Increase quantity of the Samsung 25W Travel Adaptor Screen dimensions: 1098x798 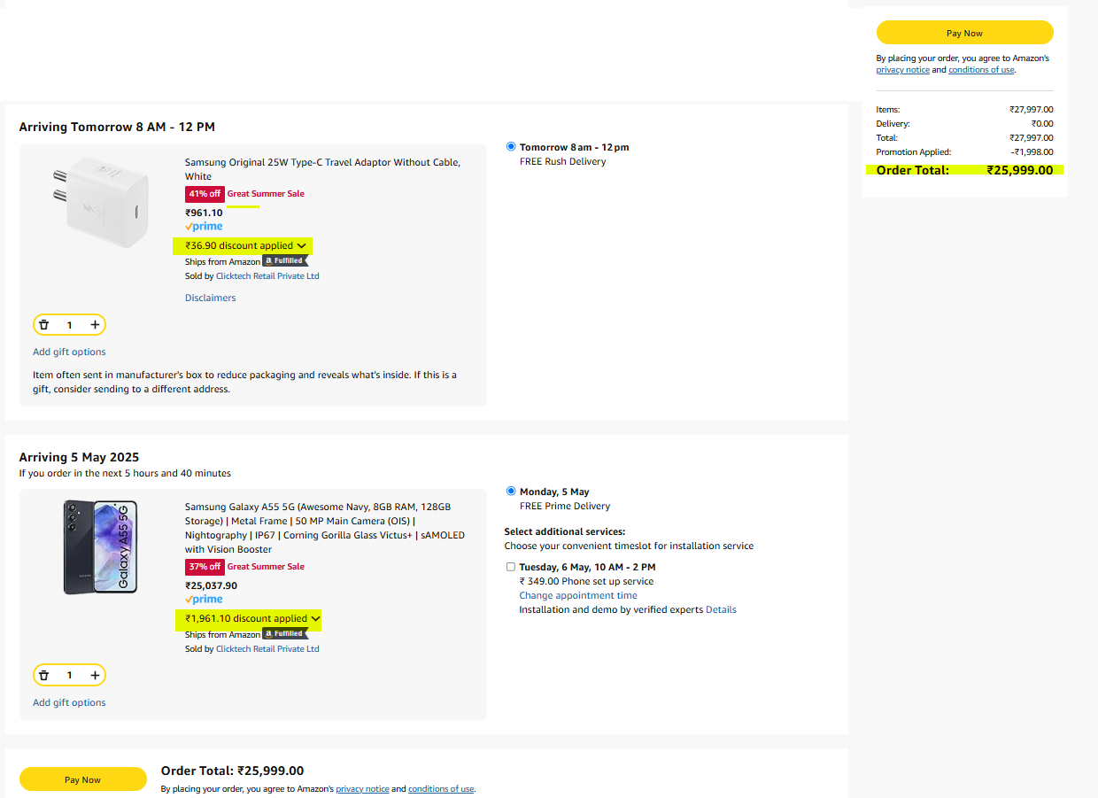coord(95,325)
